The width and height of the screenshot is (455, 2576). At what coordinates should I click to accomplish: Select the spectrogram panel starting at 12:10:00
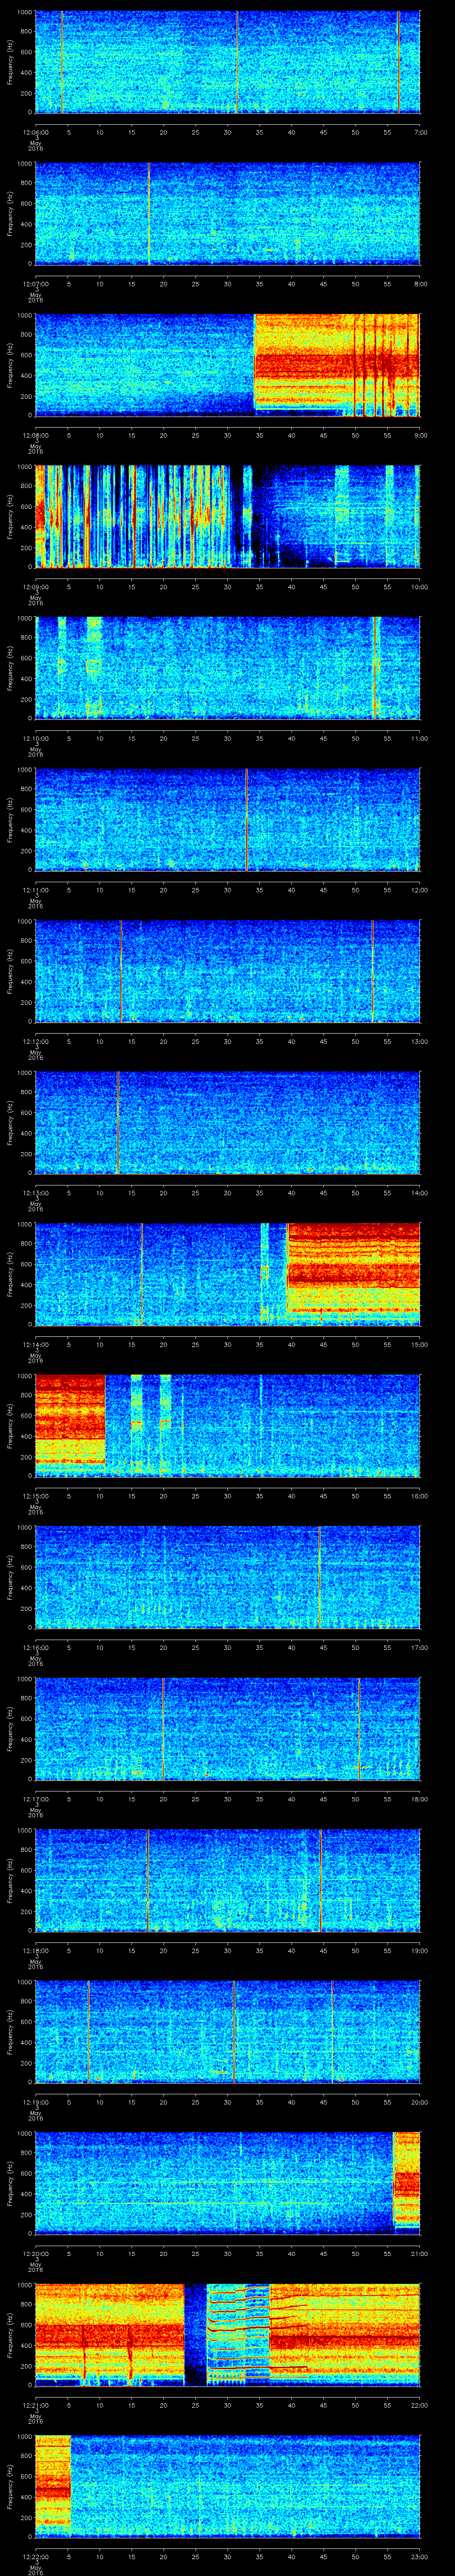pyautogui.click(x=227, y=669)
